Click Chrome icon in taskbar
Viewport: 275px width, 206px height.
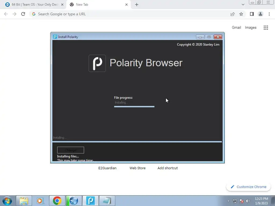coord(57,201)
